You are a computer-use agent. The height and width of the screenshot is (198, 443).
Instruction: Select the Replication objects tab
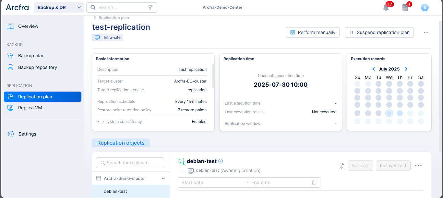pos(121,143)
